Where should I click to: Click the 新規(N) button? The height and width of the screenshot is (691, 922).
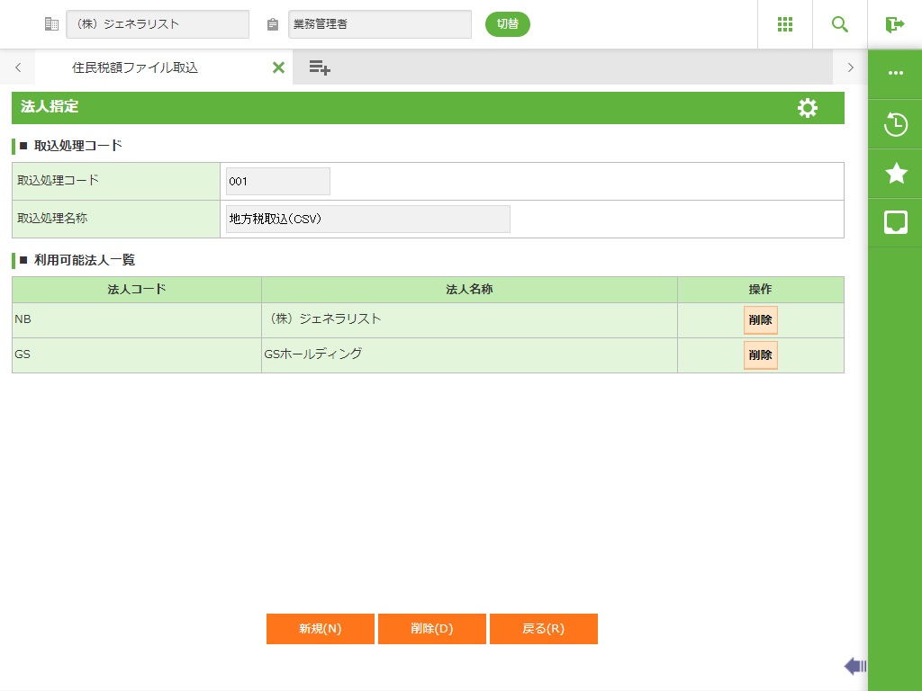[x=321, y=629]
